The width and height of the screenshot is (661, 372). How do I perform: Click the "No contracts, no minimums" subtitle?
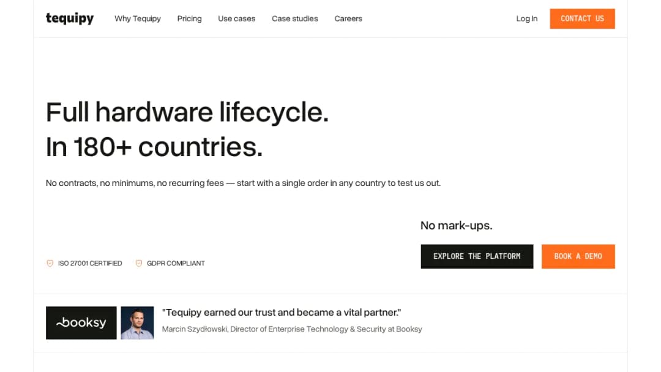[x=243, y=184]
